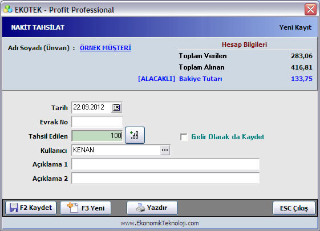This screenshot has width=320, height=231.
Task: Select the Evrak No input field
Action: coord(97,122)
